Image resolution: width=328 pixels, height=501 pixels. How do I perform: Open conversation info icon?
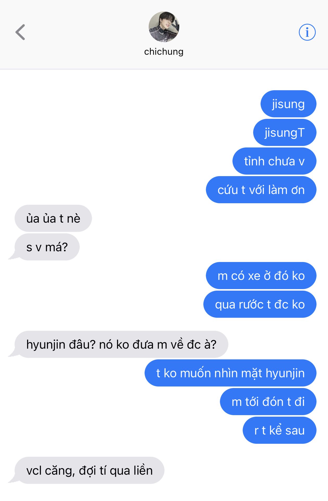tap(307, 32)
